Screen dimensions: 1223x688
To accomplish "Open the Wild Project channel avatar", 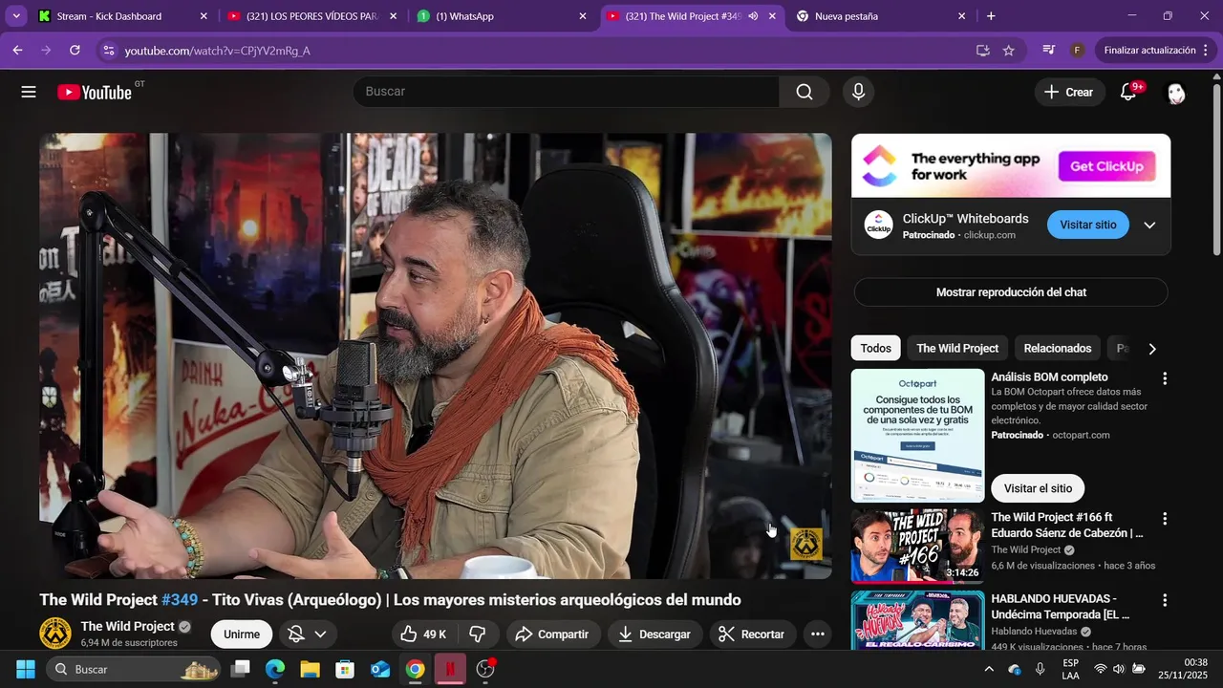I will pos(55,633).
